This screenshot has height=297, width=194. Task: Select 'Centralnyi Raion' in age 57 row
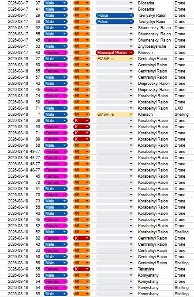[155, 77]
